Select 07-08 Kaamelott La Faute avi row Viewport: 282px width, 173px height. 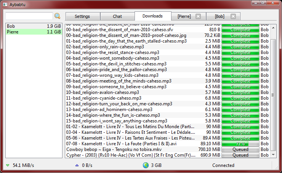coord(167,144)
